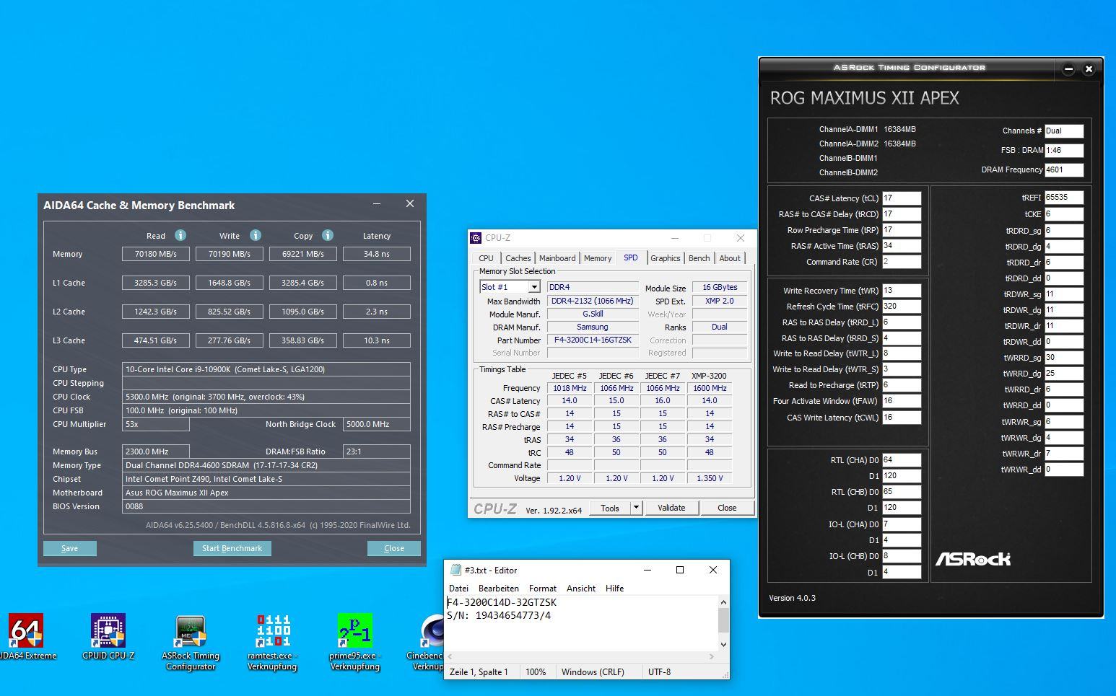Click the Editor vertical scrollbar up arrow
The image size is (1116, 696).
pos(723,602)
